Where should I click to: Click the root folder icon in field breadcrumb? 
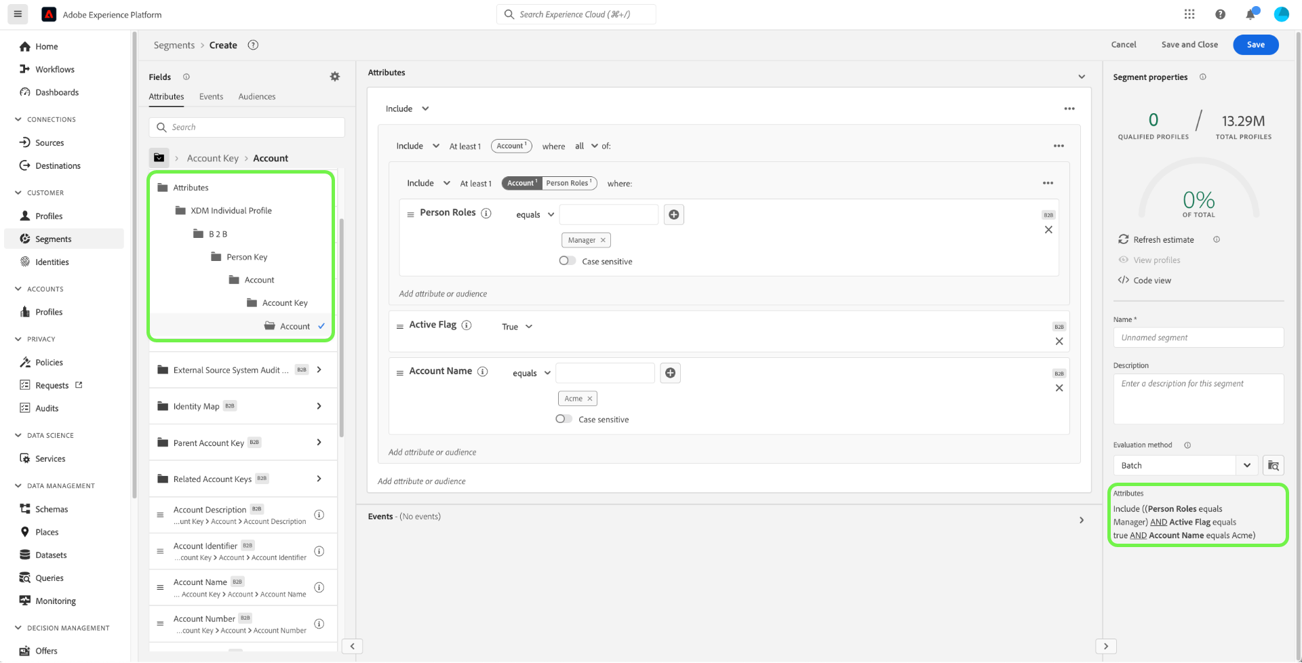pyautogui.click(x=159, y=158)
